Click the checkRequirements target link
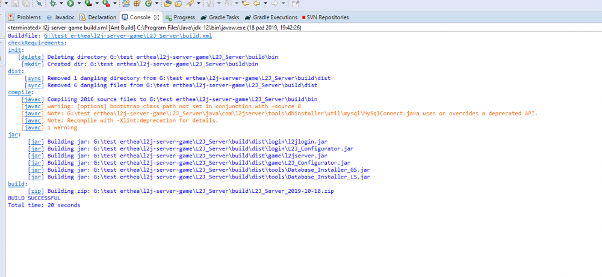Viewport: 602px width, 277px height. click(36, 43)
